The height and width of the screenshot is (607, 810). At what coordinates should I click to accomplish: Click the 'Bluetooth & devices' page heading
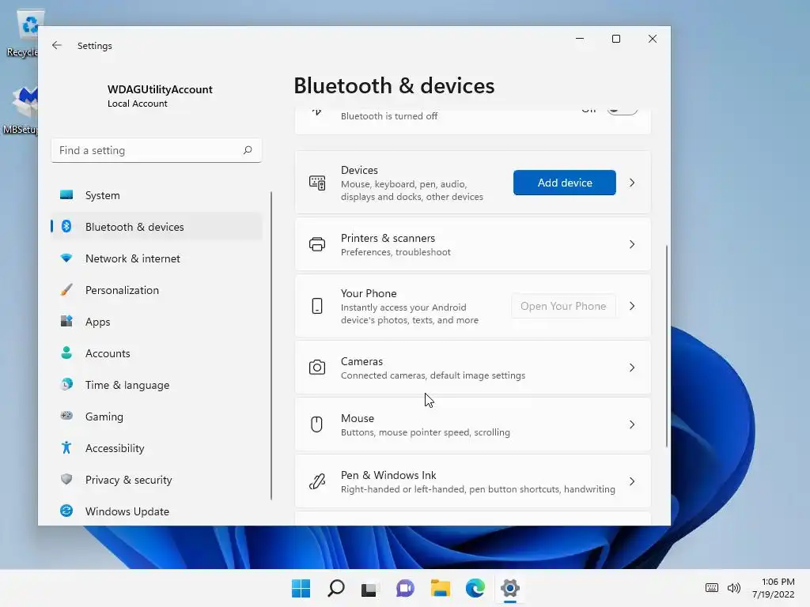click(x=394, y=85)
